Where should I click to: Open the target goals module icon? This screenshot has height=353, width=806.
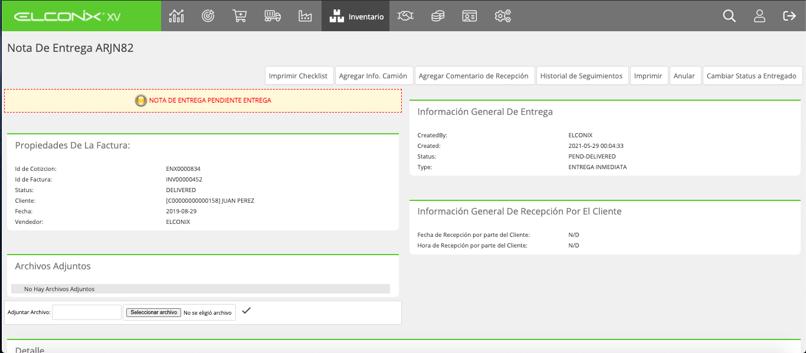click(208, 16)
